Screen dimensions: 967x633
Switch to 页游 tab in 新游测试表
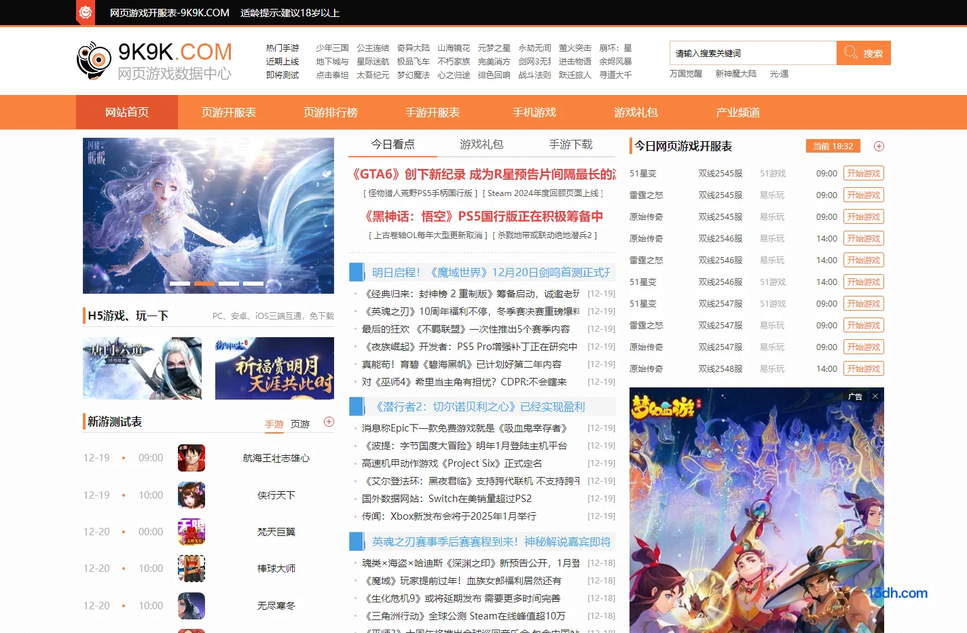(x=300, y=424)
